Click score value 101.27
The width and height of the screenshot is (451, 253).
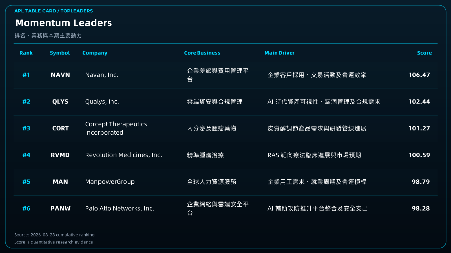419,128
